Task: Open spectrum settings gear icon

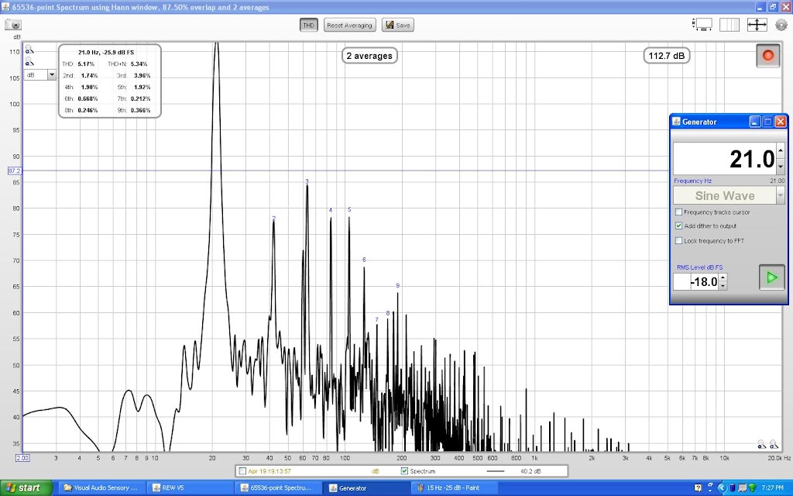Action: 781,25
